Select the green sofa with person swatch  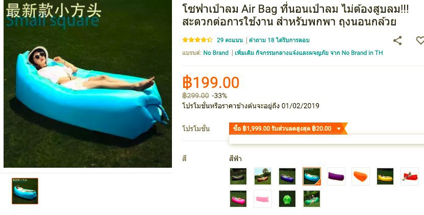312,199
